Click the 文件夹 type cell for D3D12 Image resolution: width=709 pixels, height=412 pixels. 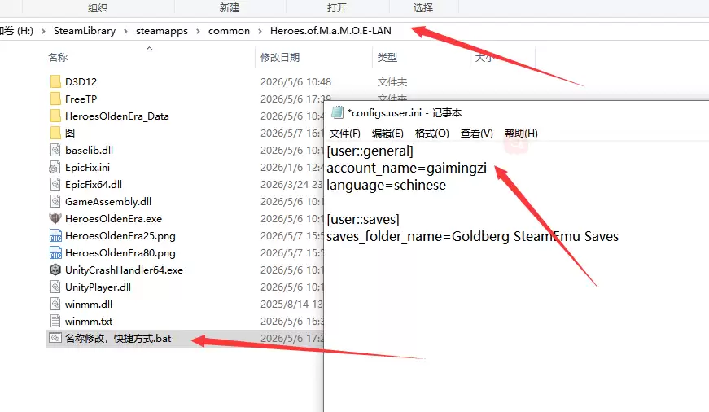point(392,82)
